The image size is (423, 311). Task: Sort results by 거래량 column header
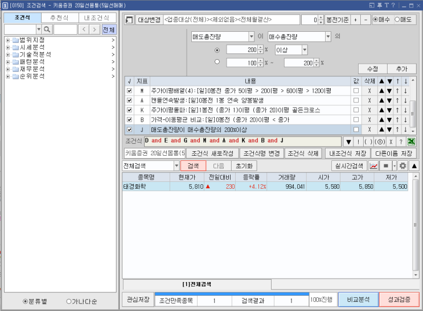tap(286, 177)
